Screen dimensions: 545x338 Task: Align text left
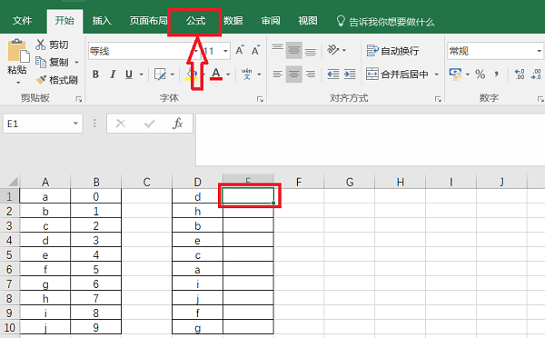pyautogui.click(x=277, y=75)
